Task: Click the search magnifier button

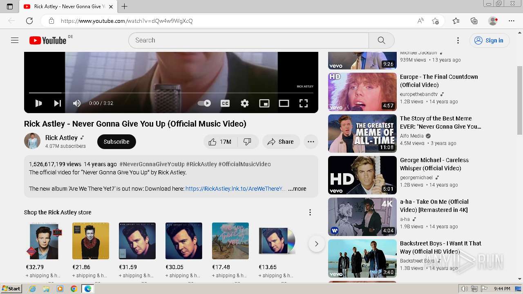Action: coord(381,40)
